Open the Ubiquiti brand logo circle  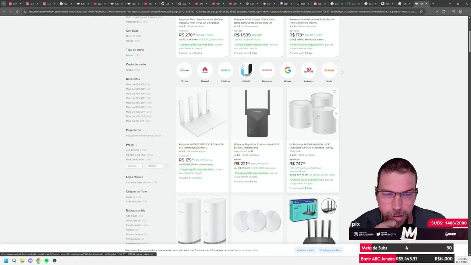coord(246,70)
